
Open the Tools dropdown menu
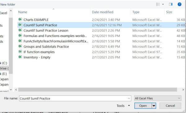(123, 106)
